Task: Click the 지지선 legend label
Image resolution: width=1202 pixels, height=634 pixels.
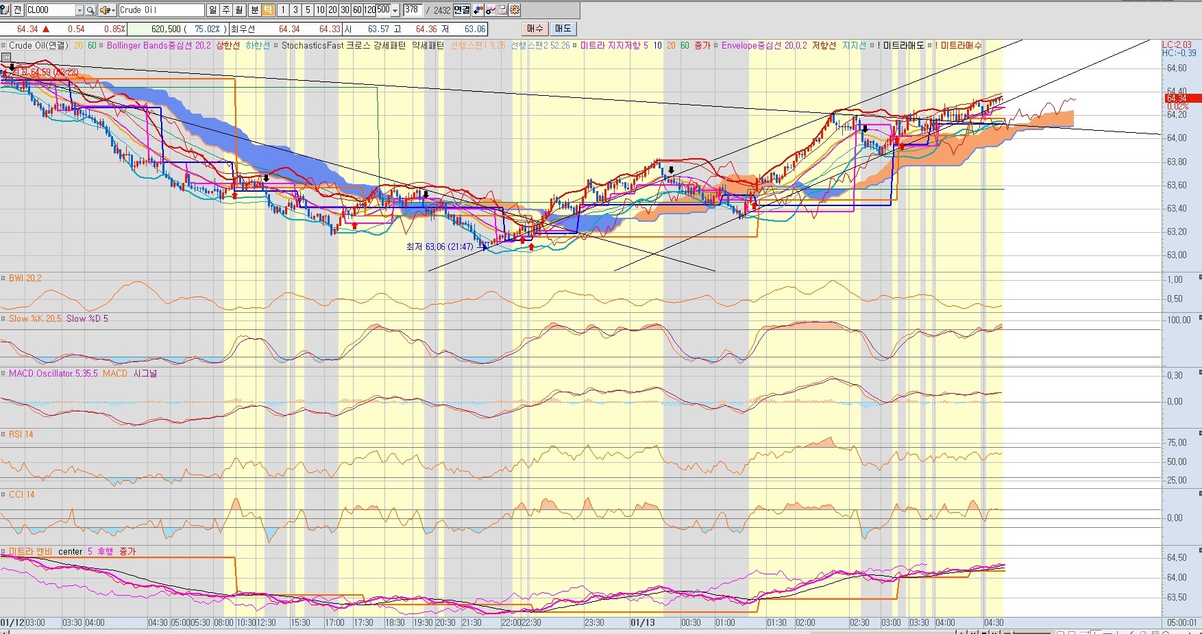Action: [855, 46]
